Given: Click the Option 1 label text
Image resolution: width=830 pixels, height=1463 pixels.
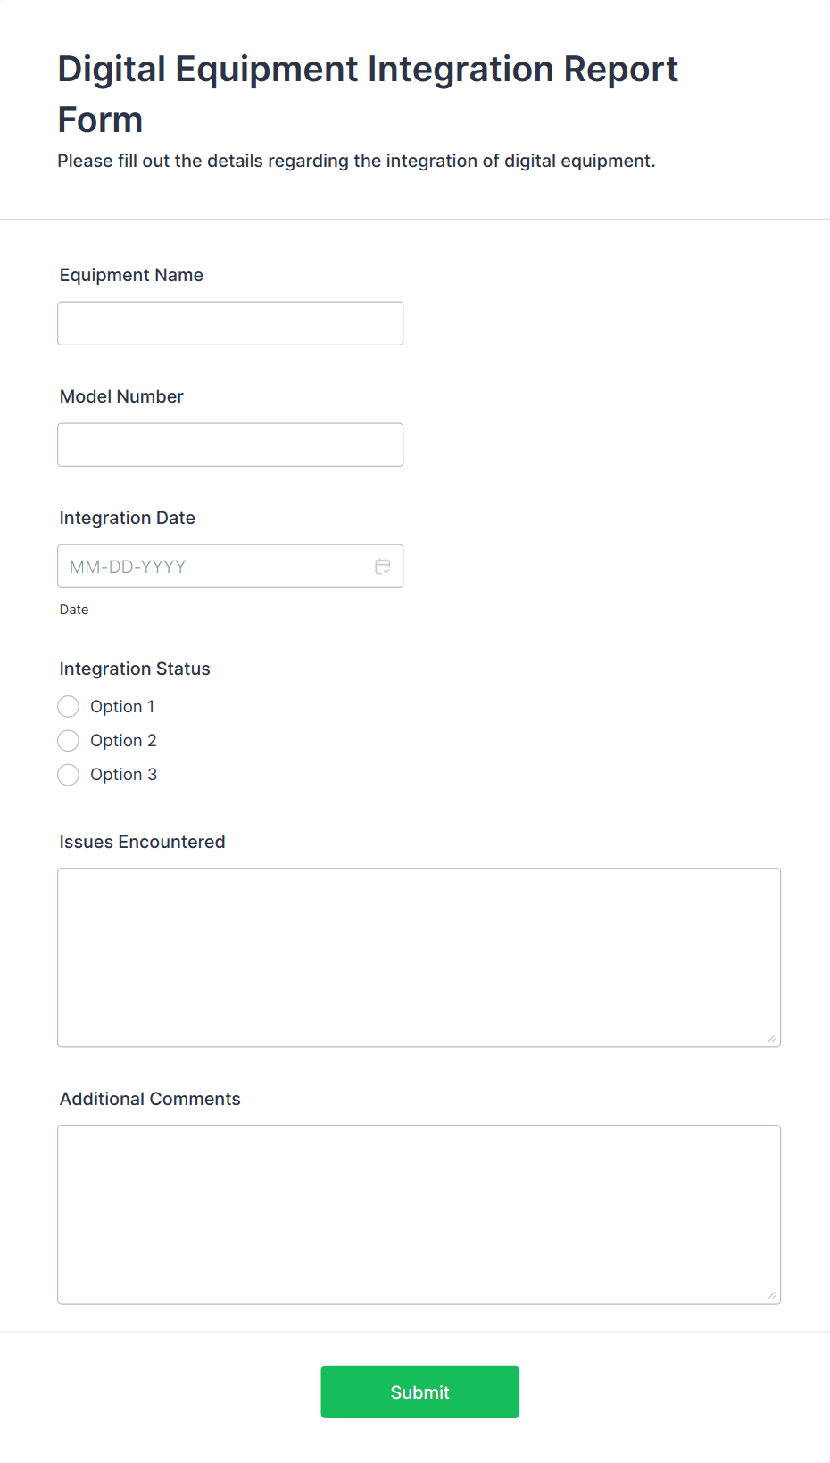Looking at the screenshot, I should [x=122, y=707].
